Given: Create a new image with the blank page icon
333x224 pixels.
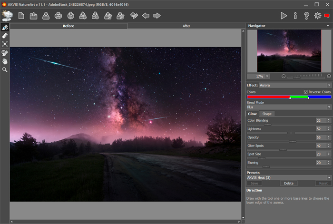Looking at the screenshot, I should [21, 16].
